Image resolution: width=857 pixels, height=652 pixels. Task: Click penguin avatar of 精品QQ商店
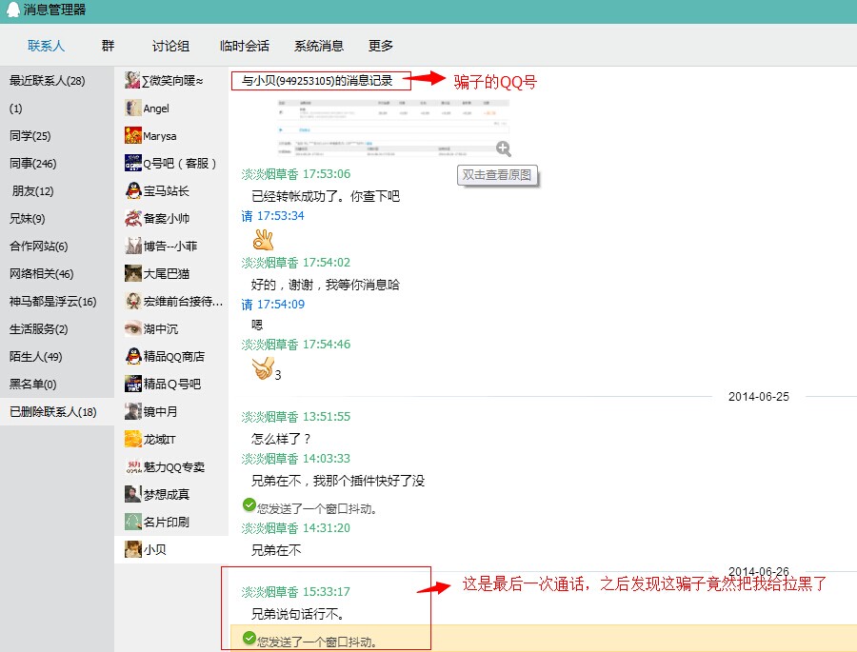(132, 356)
